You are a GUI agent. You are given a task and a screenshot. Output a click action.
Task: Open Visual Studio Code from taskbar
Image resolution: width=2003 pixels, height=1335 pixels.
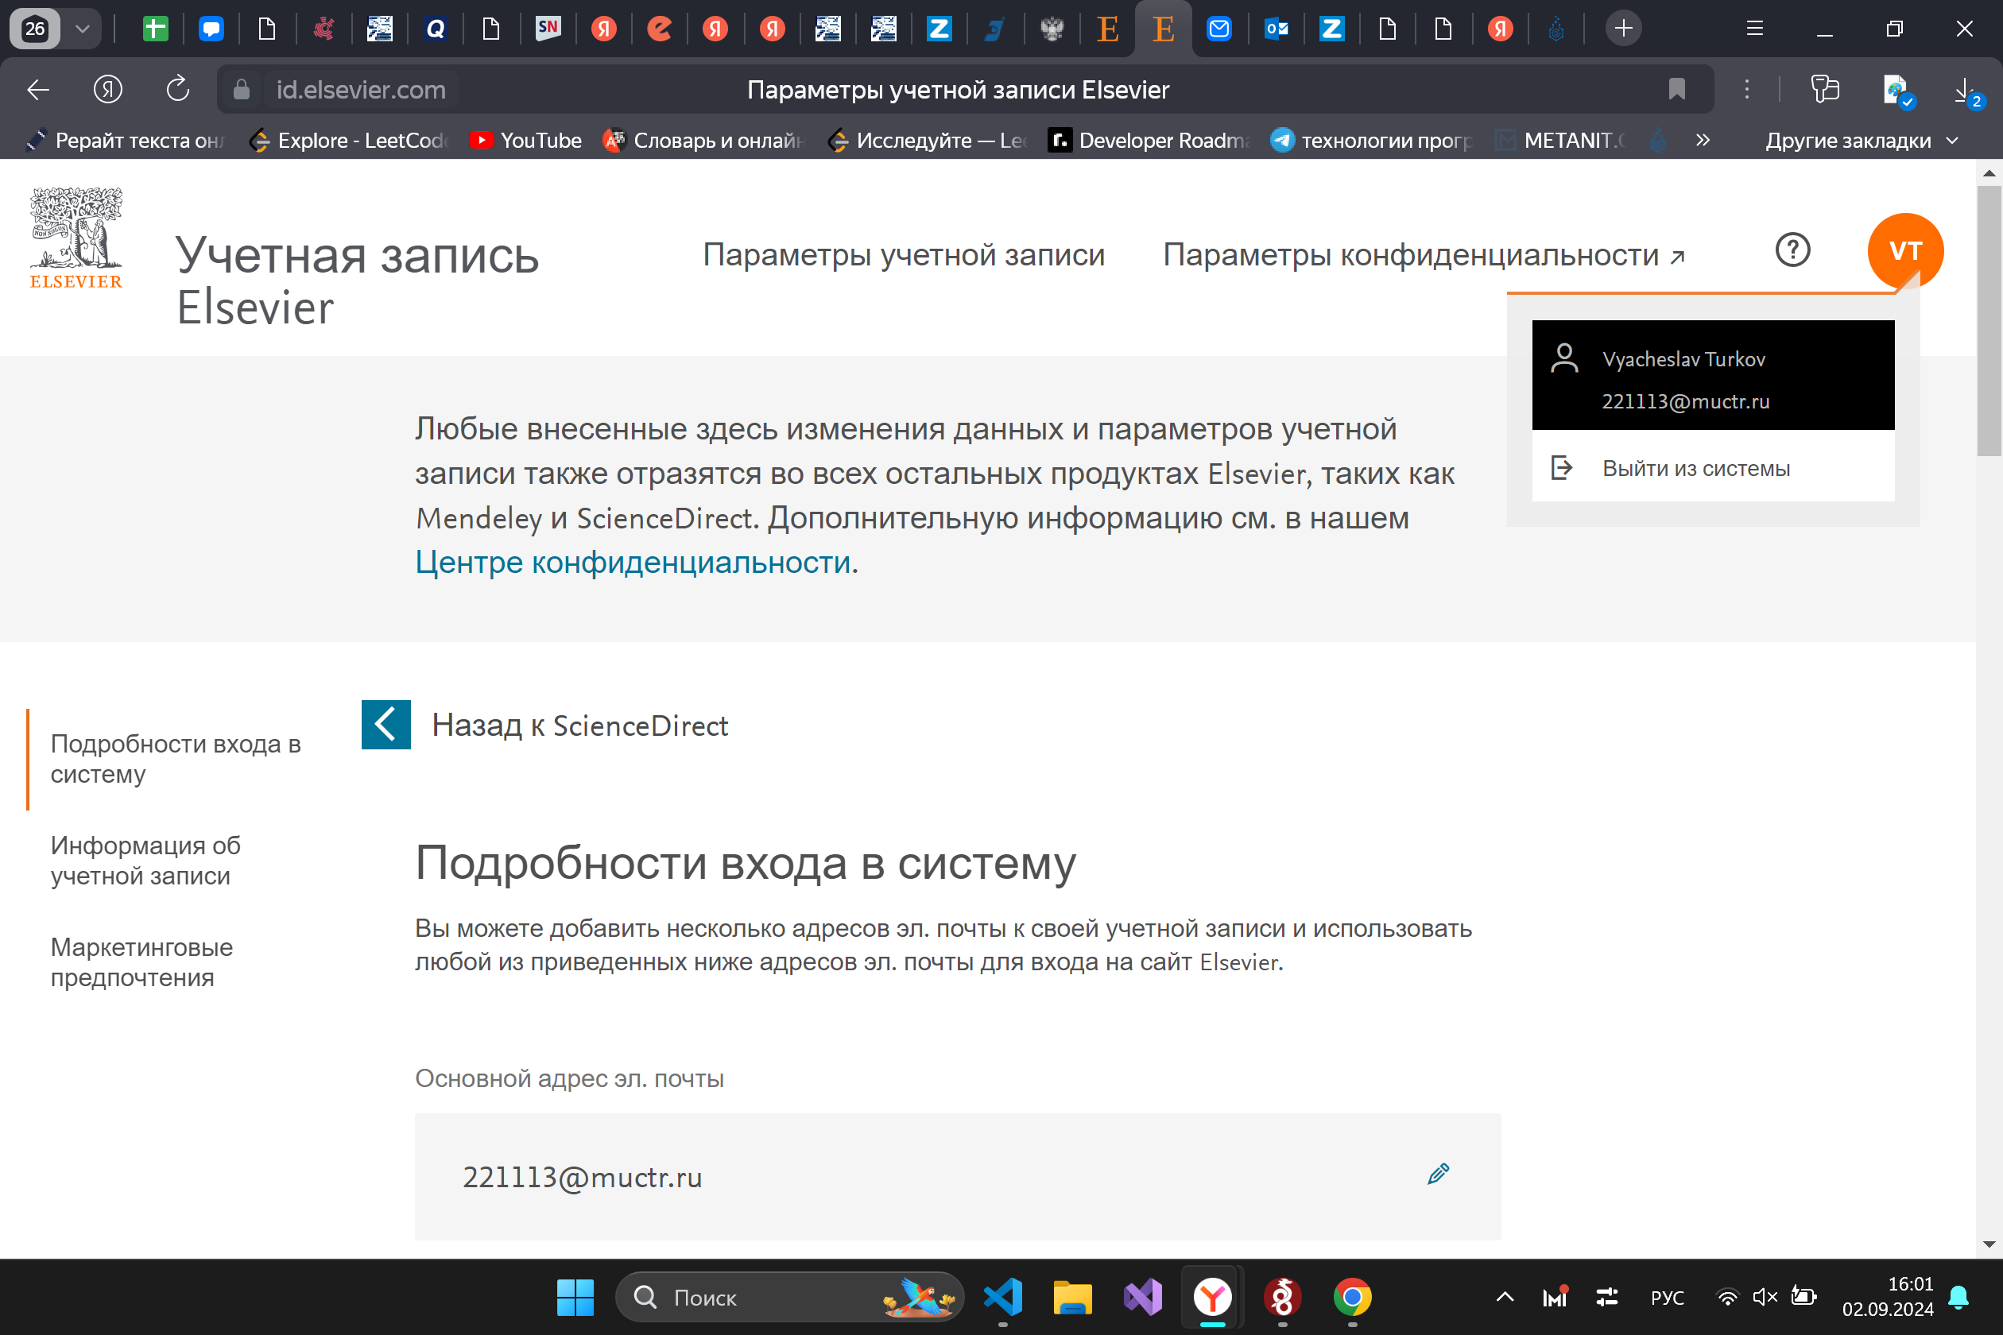click(x=1002, y=1298)
